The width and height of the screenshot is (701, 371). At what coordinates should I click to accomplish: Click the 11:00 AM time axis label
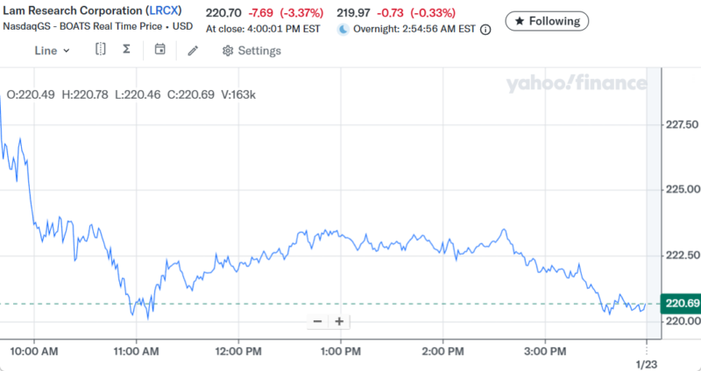click(x=136, y=351)
